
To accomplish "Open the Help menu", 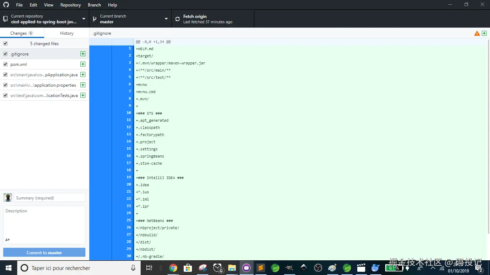I will [x=113, y=5].
